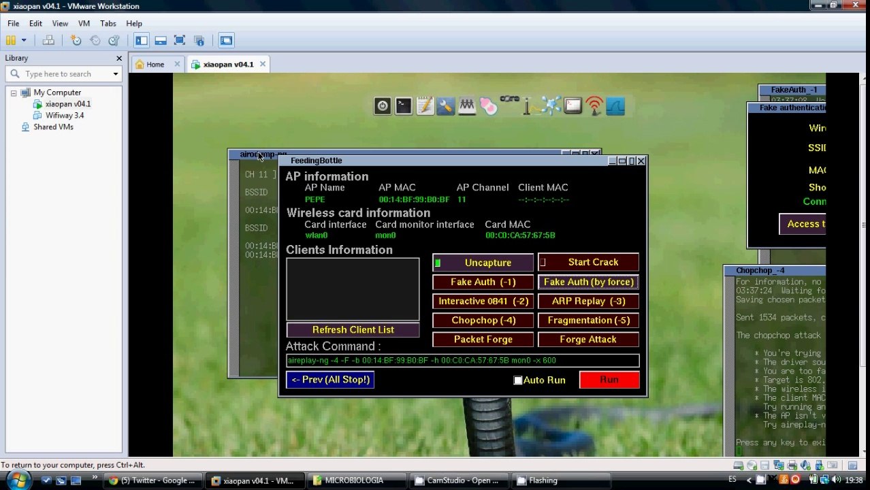The width and height of the screenshot is (870, 490).
Task: Close the Home tab
Action: (177, 65)
